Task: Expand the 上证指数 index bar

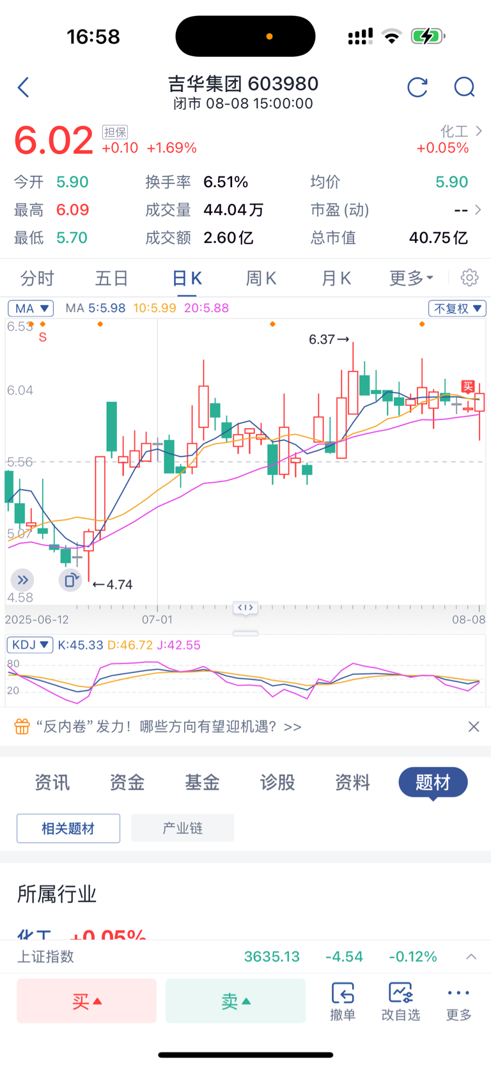Action: [471, 956]
